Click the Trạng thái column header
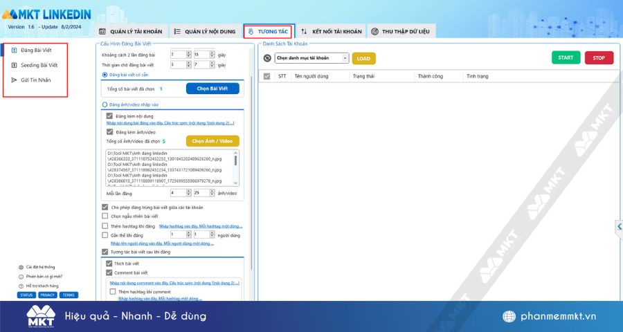Viewport: 623px width, 332px height. point(363,76)
